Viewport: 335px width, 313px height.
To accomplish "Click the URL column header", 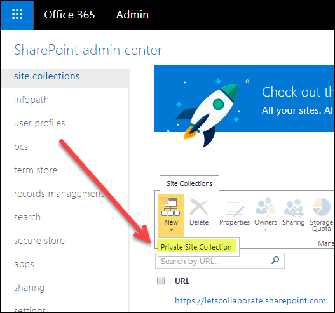I will point(182,281).
